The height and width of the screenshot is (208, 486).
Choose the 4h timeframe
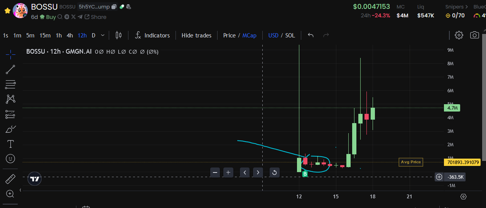[70, 35]
